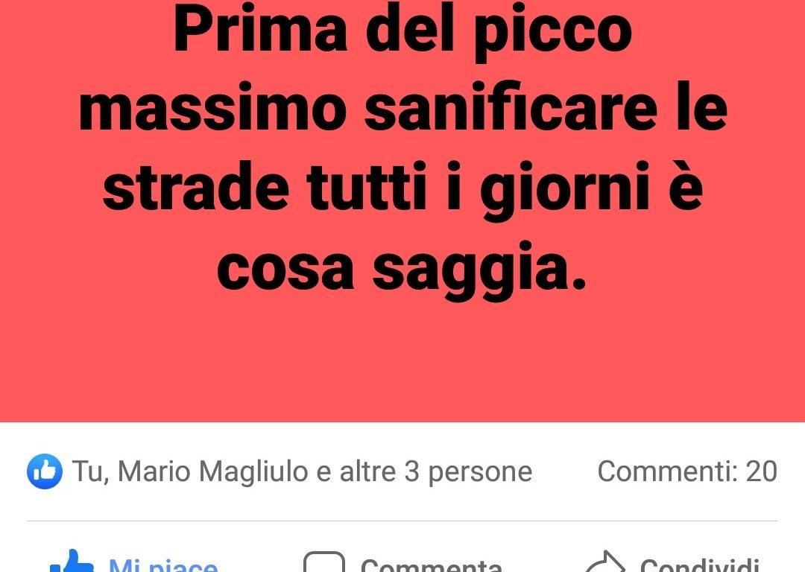Open the Commenti: 20 comments list
The height and width of the screenshot is (572, 805).
(x=687, y=471)
